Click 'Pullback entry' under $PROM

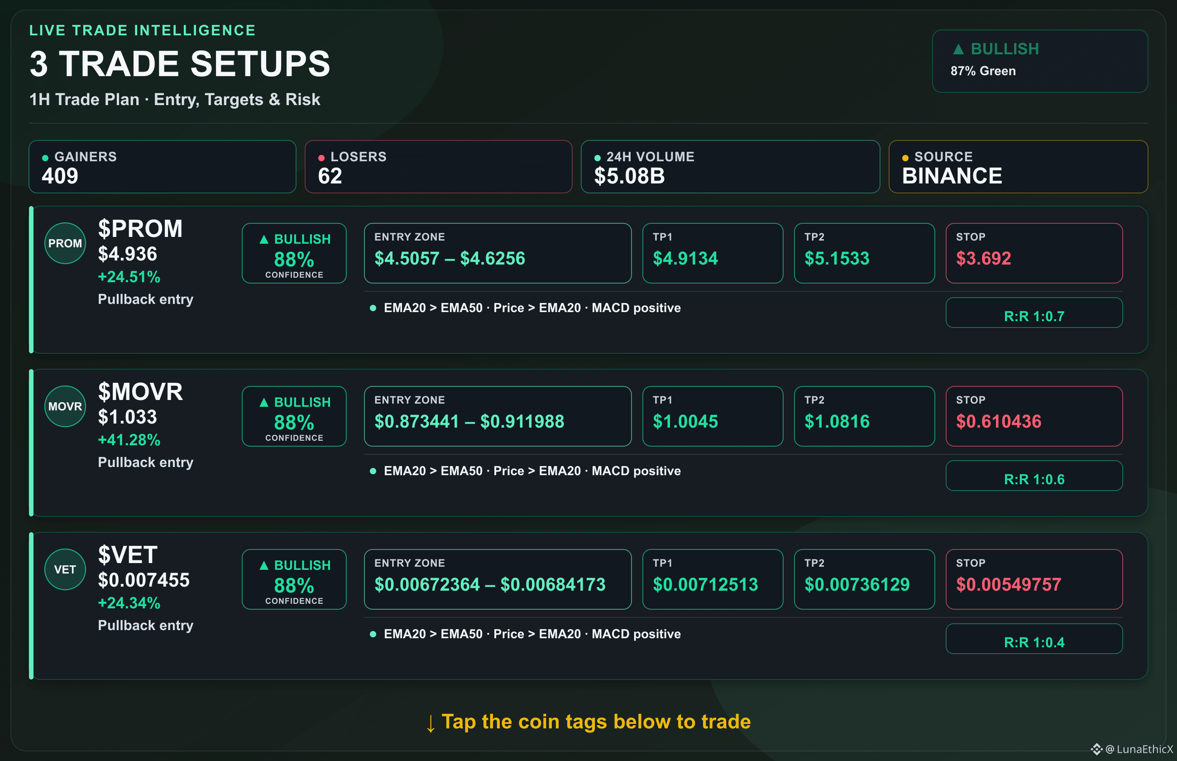pyautogui.click(x=146, y=299)
